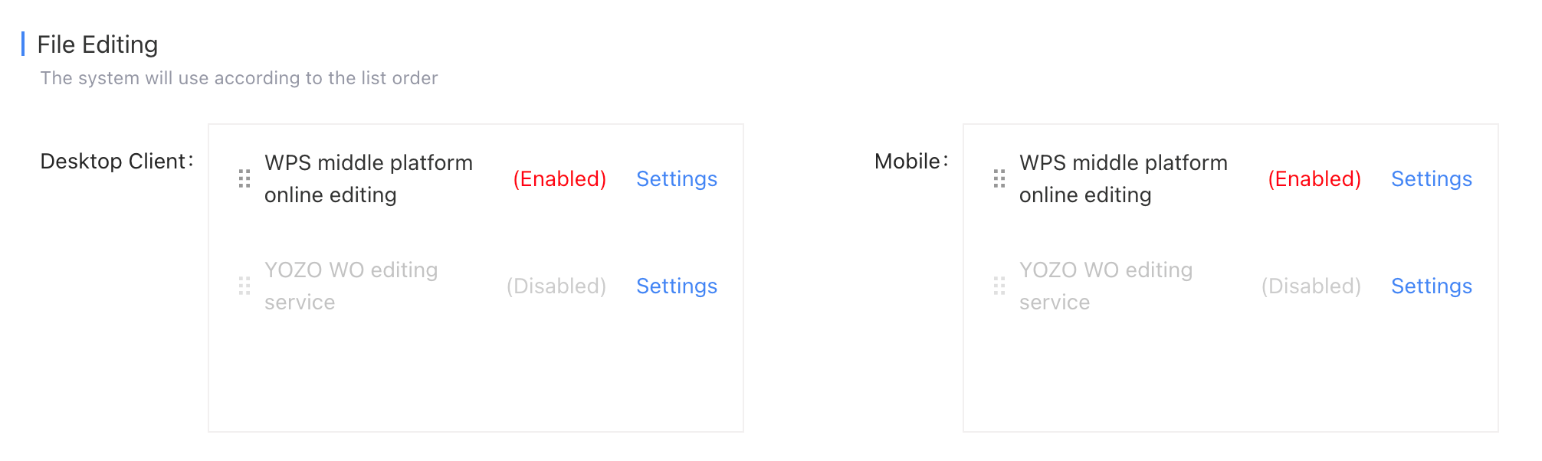Image resolution: width=1542 pixels, height=461 pixels.
Task: Open Settings for Desktop YOZO WO editing service
Action: pyautogui.click(x=677, y=286)
